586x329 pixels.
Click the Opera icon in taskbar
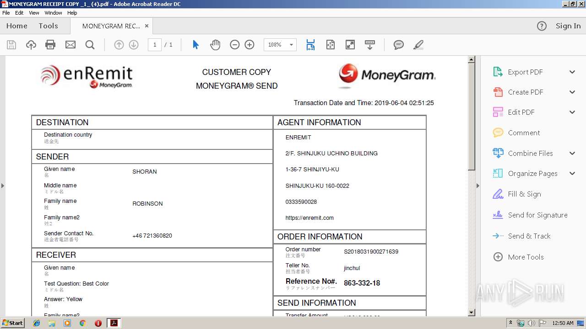click(98, 323)
